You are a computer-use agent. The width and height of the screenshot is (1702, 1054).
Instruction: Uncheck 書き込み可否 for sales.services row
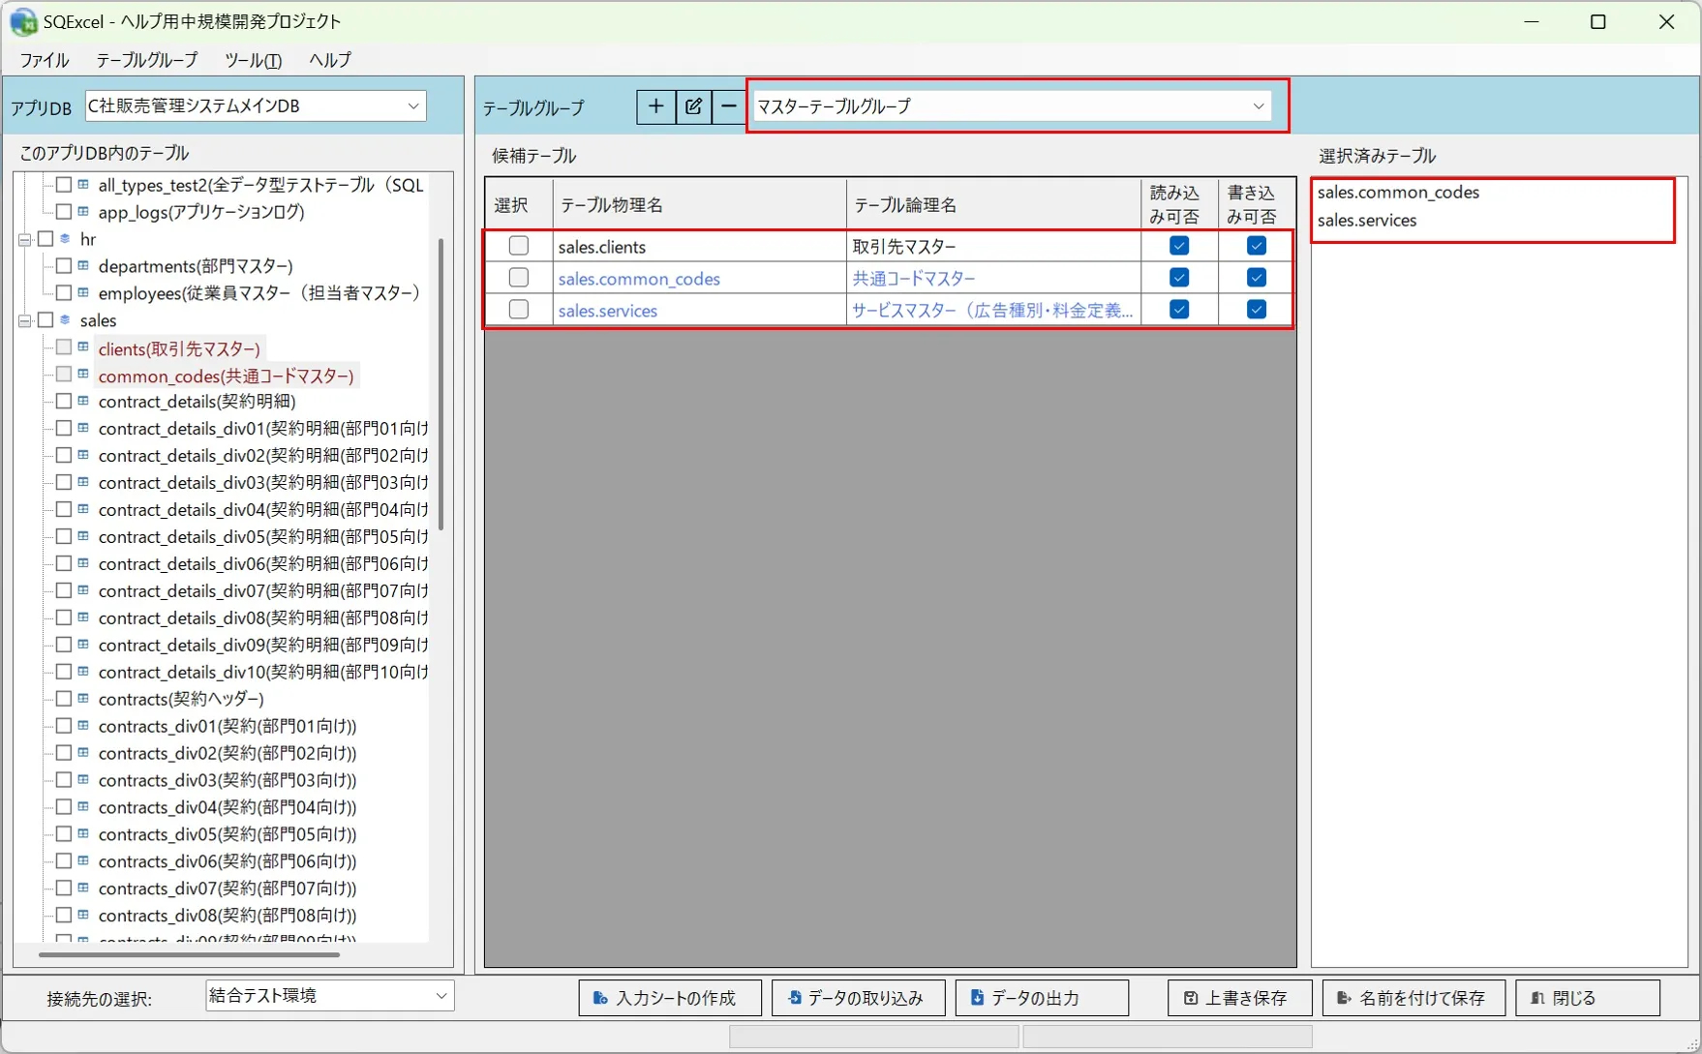pos(1257,310)
